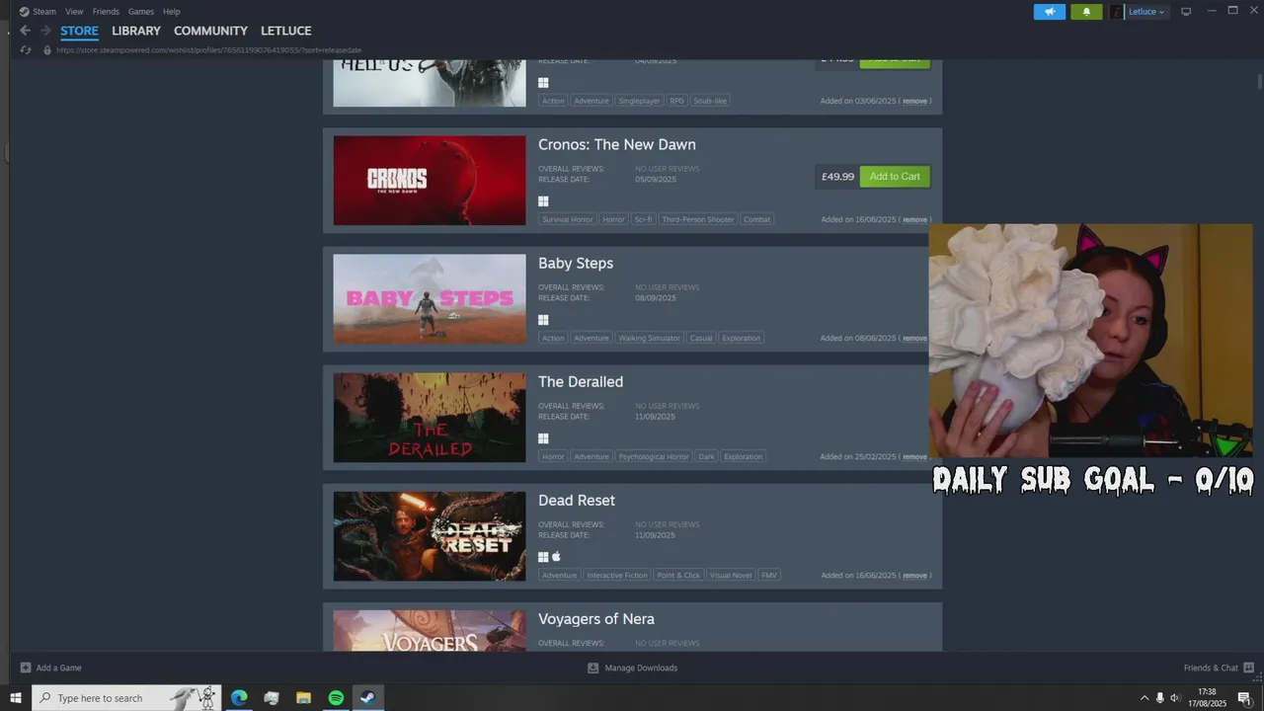
Task: Click the Manage Downloads icon
Action: point(592,668)
